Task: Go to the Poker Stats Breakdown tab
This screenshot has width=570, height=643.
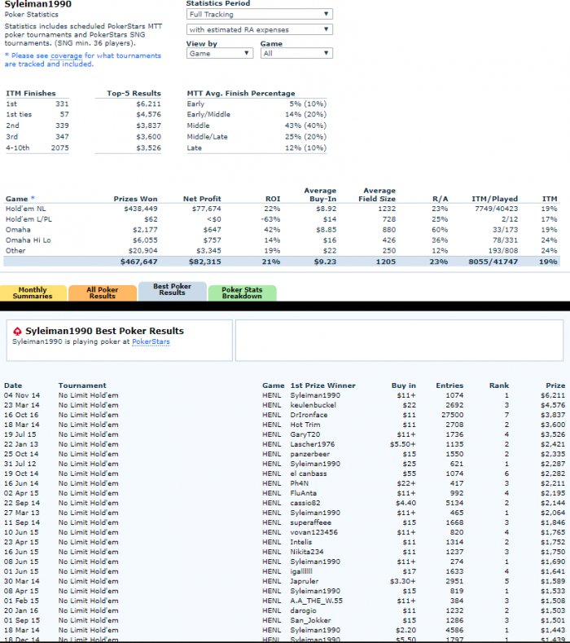Action: [242, 293]
